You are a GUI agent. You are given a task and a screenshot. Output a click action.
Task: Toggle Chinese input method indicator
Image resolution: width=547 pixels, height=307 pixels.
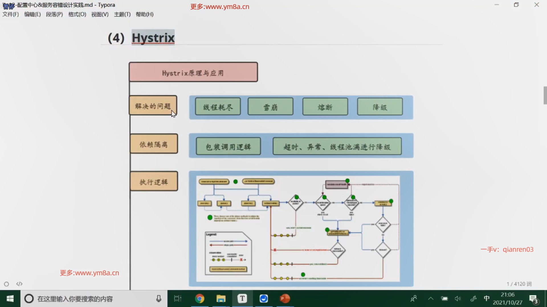pos(487,298)
